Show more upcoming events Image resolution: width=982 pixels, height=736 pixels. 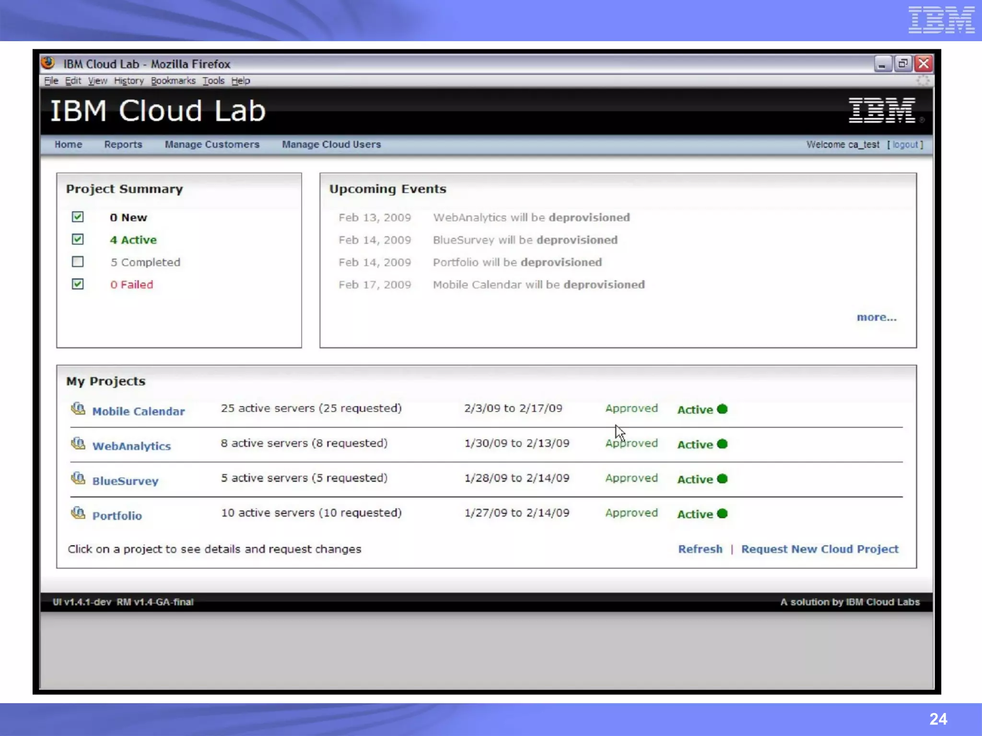click(x=876, y=317)
